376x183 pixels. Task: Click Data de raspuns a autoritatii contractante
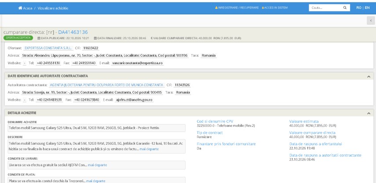[x=325, y=155]
